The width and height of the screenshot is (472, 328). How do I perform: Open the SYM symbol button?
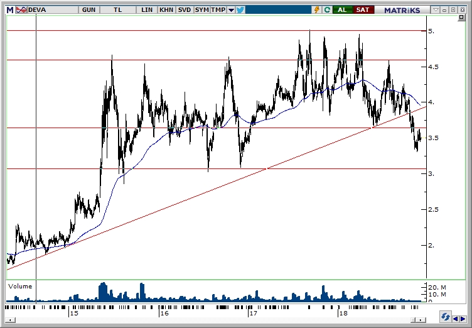tap(201, 10)
